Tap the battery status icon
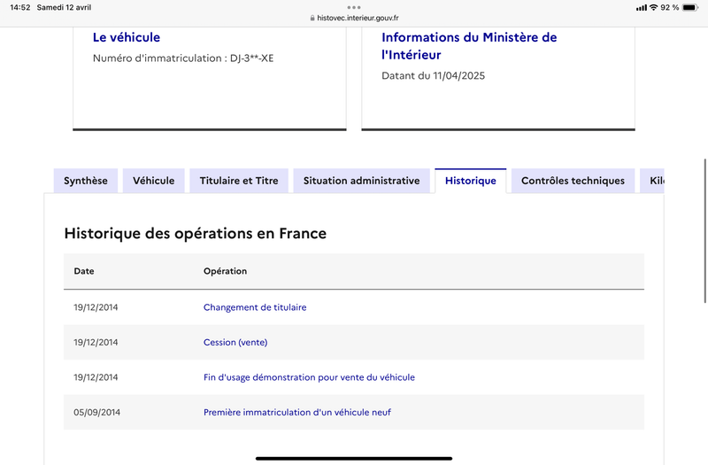Screen dimensions: 708x465 click(690, 7)
